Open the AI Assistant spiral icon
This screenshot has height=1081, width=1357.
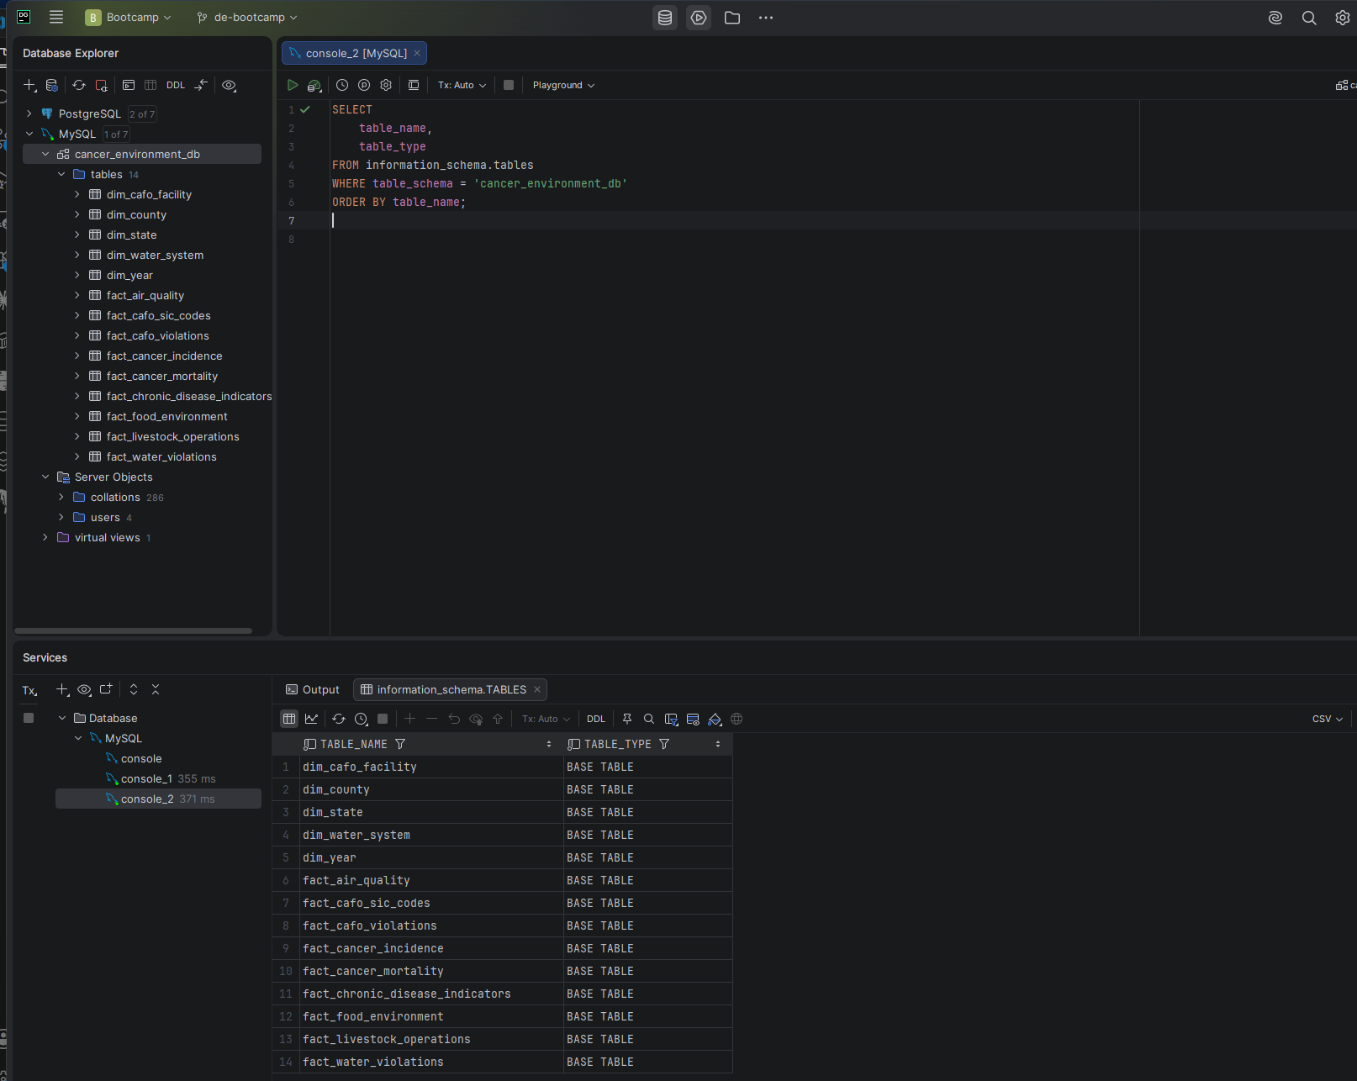point(1275,18)
